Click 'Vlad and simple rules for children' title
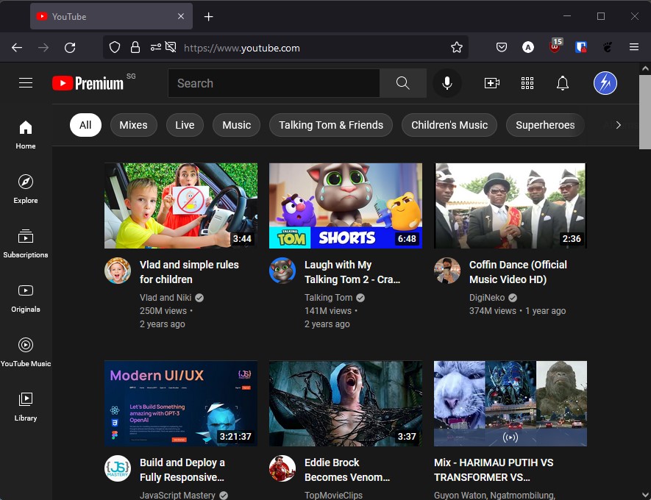 click(x=189, y=272)
